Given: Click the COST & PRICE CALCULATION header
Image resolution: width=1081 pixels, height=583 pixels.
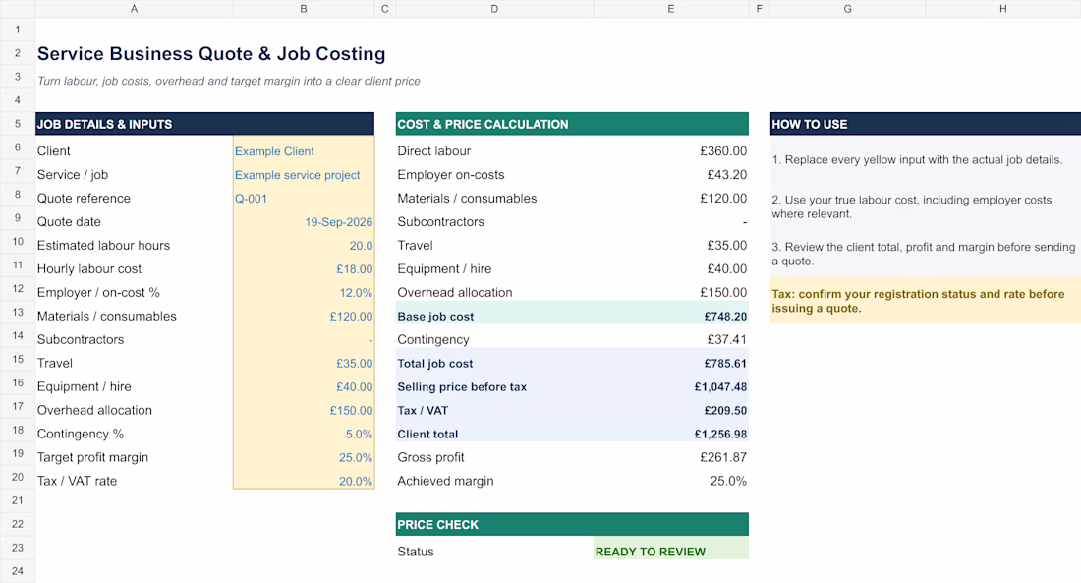Looking at the screenshot, I should [x=572, y=124].
